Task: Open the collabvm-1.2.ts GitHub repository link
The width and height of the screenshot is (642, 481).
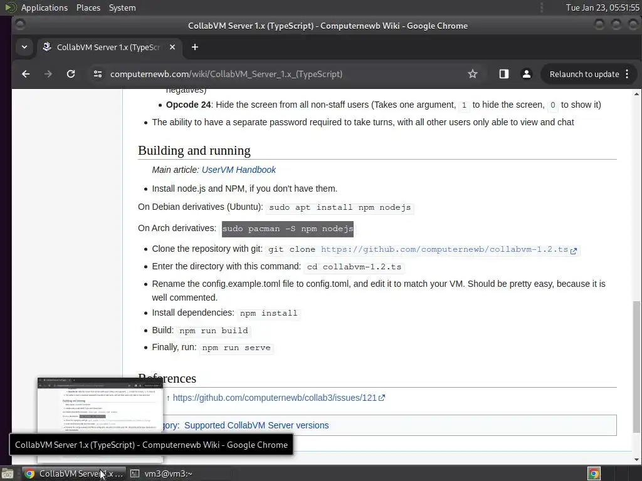Action: (445, 249)
